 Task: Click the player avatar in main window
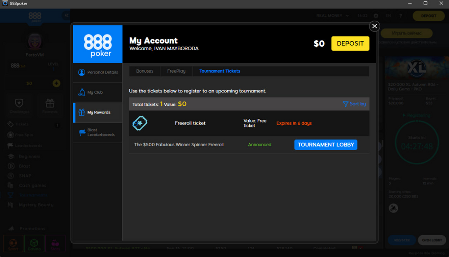coord(35,42)
